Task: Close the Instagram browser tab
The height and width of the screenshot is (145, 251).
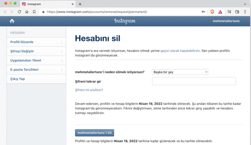Action: [x=72, y=4]
